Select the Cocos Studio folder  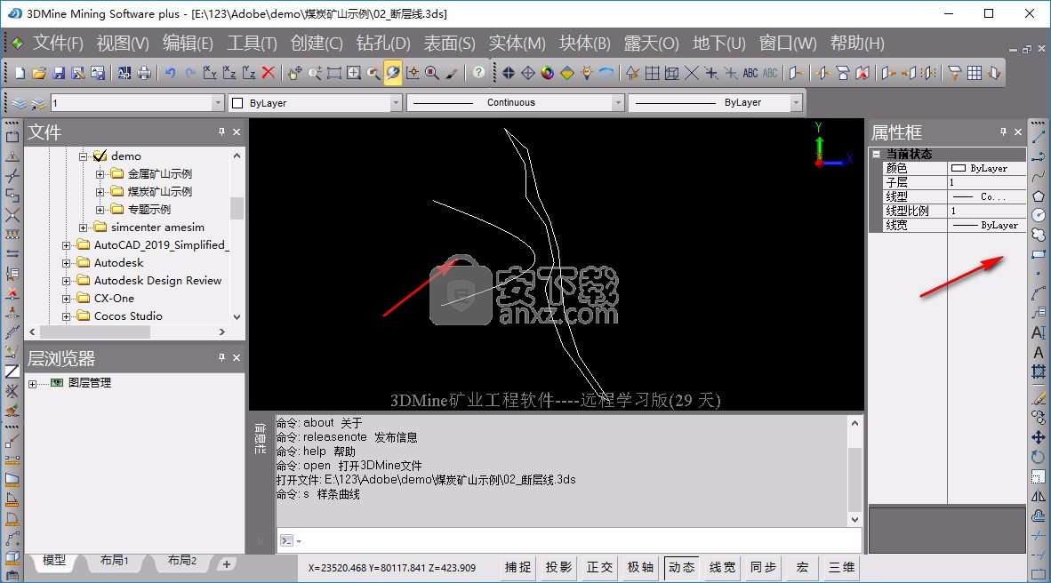click(x=128, y=316)
